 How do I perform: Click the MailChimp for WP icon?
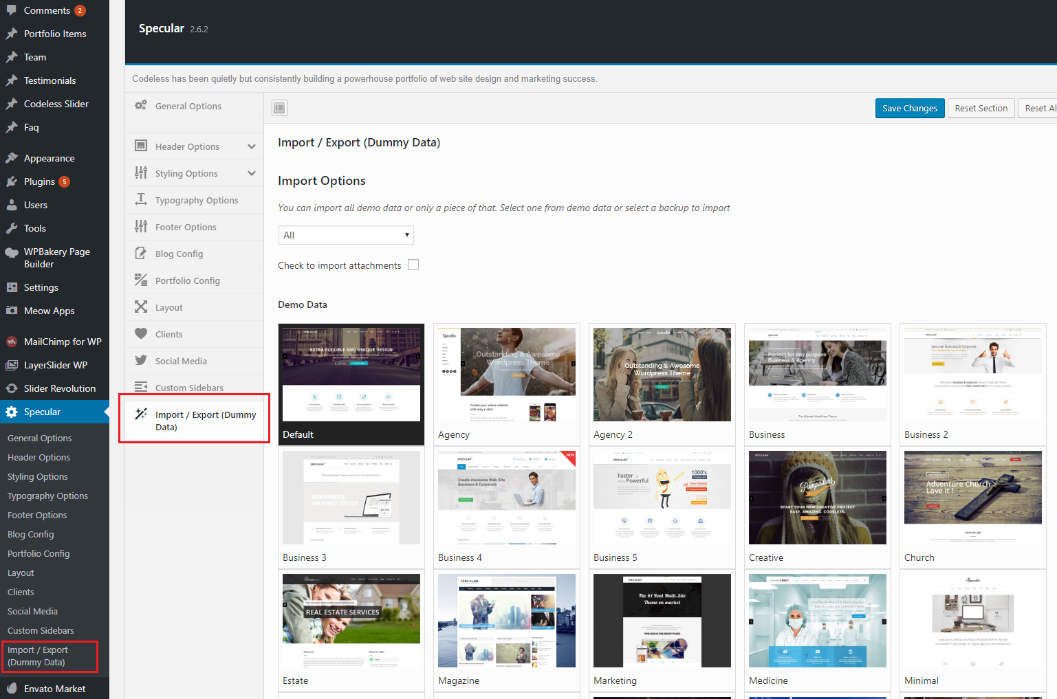tap(12, 342)
